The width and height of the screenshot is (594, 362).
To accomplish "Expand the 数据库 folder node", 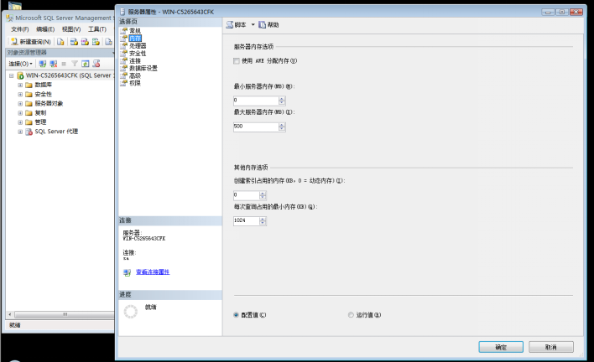I will coord(20,85).
